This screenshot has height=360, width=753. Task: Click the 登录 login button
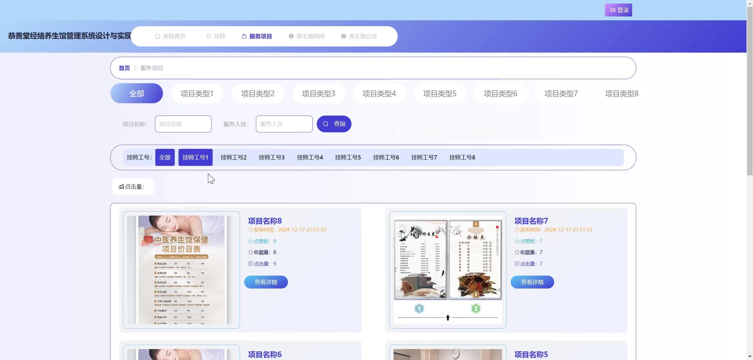[x=618, y=10]
